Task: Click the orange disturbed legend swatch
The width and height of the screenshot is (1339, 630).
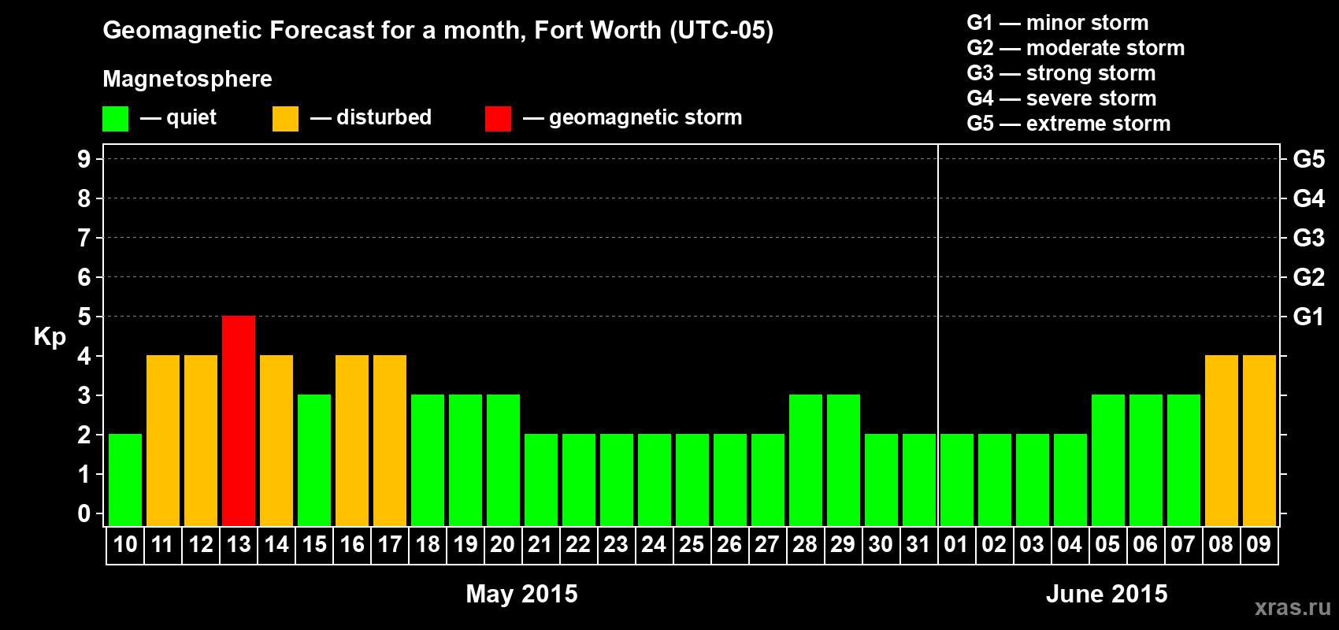Action: 285,119
